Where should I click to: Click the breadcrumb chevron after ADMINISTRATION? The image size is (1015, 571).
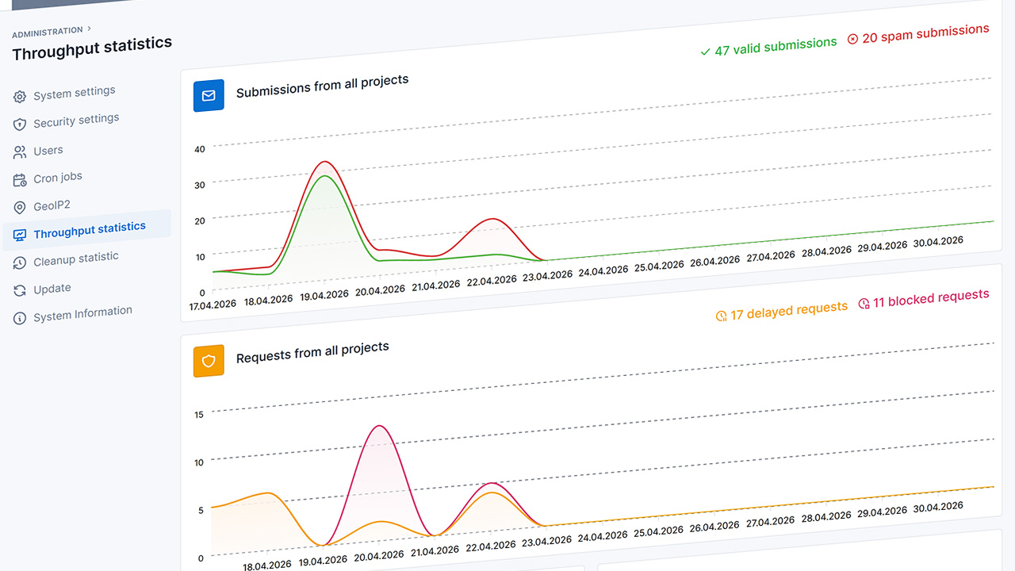click(x=90, y=29)
